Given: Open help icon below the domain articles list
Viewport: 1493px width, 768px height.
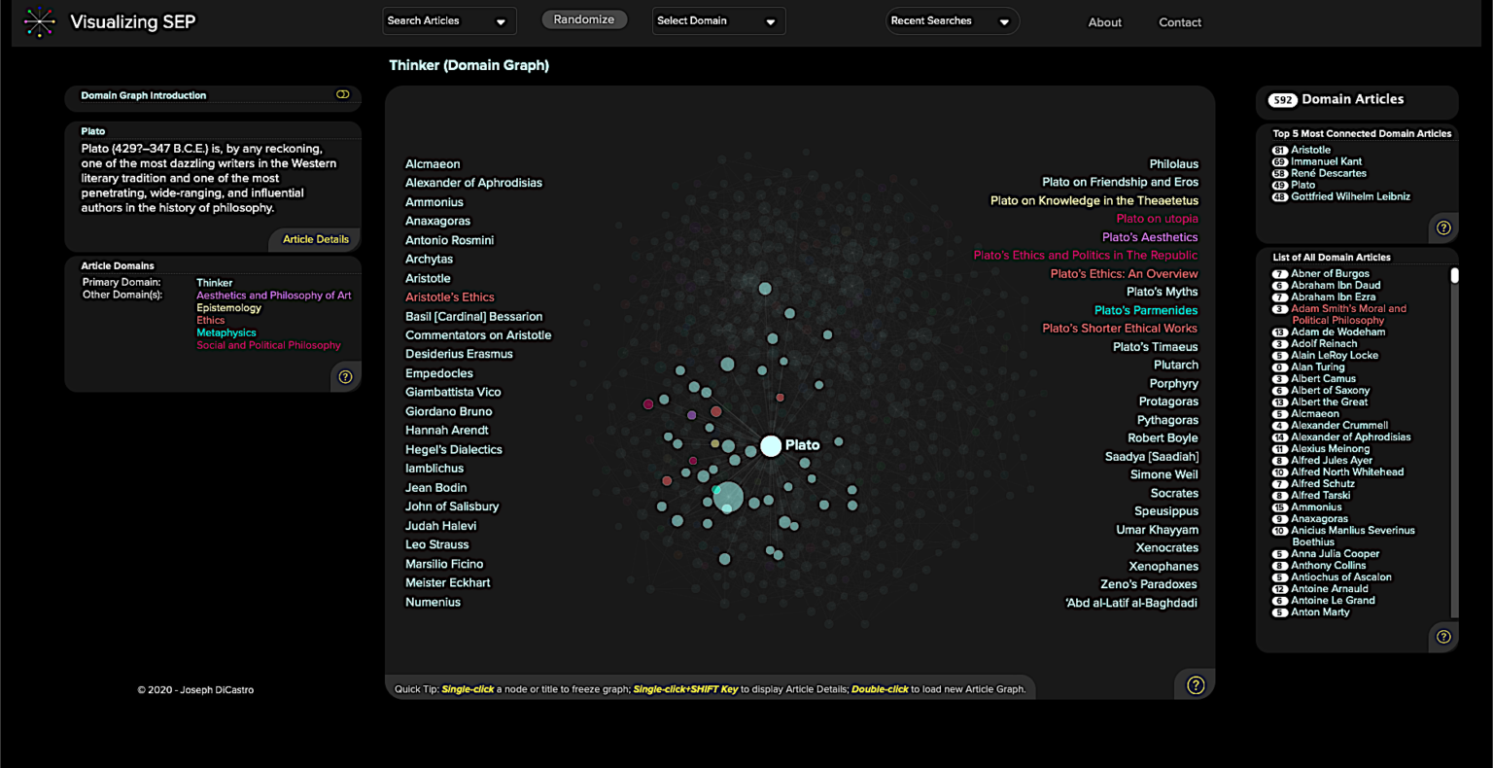Looking at the screenshot, I should (x=1443, y=637).
